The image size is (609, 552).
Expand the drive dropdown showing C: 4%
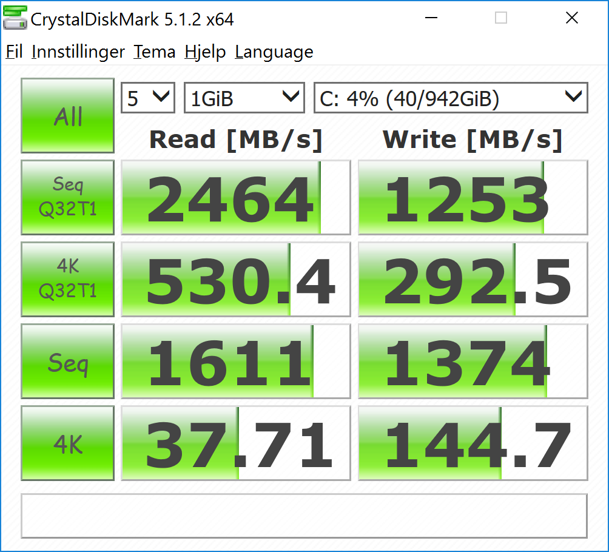click(451, 98)
